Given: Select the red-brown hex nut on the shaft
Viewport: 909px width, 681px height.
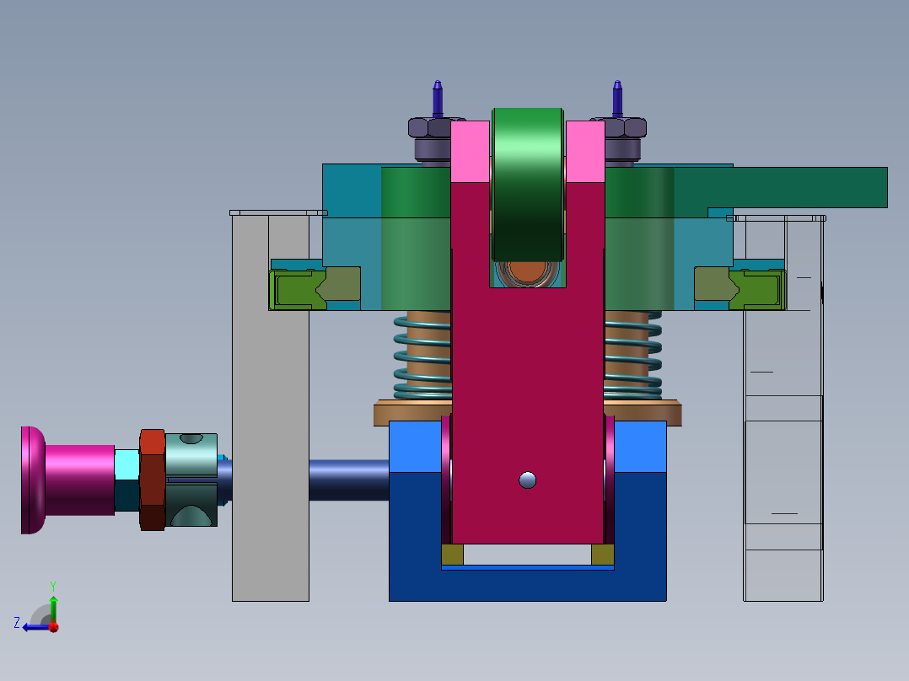Looking at the screenshot, I should [153, 480].
